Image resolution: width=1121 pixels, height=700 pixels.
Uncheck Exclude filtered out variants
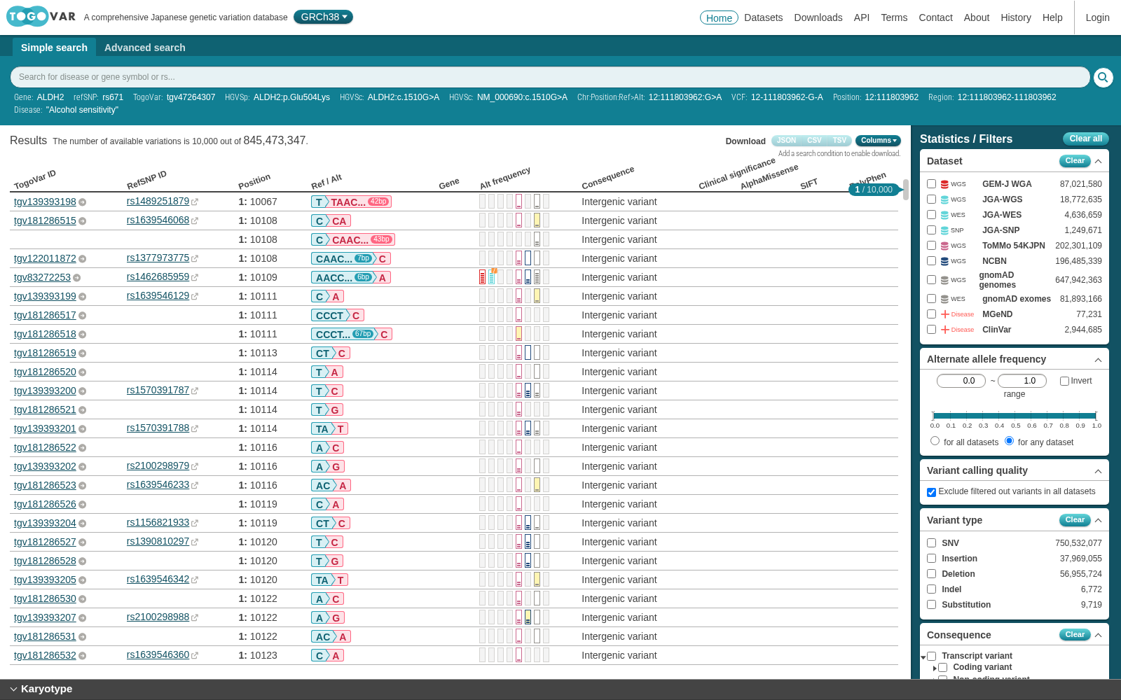(x=931, y=492)
